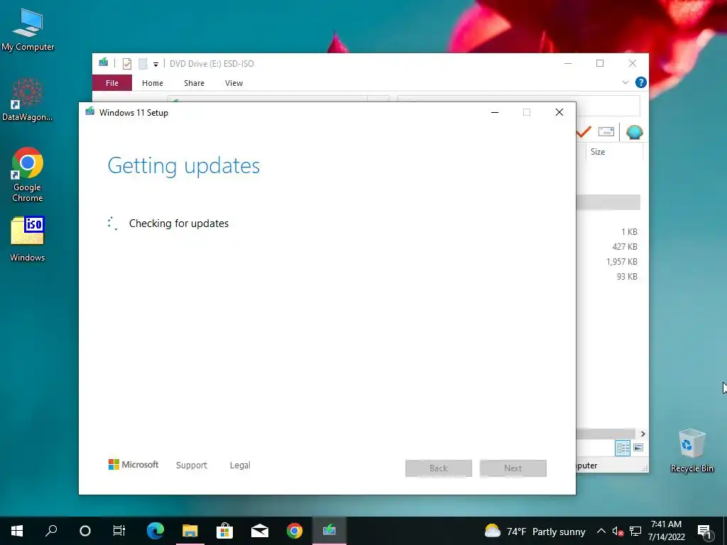Open Chrome from the taskbar
Viewport: 727px width, 545px height.
(x=295, y=531)
